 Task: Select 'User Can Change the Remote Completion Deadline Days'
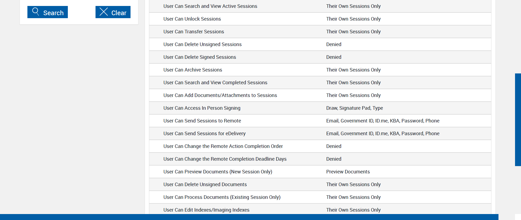225,159
